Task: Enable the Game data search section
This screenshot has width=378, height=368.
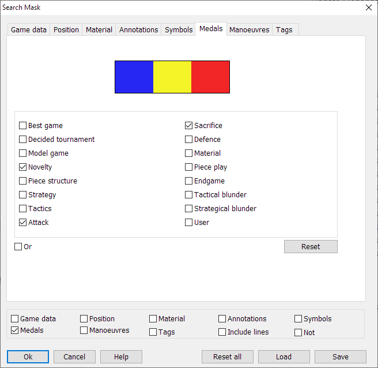Action: point(15,319)
